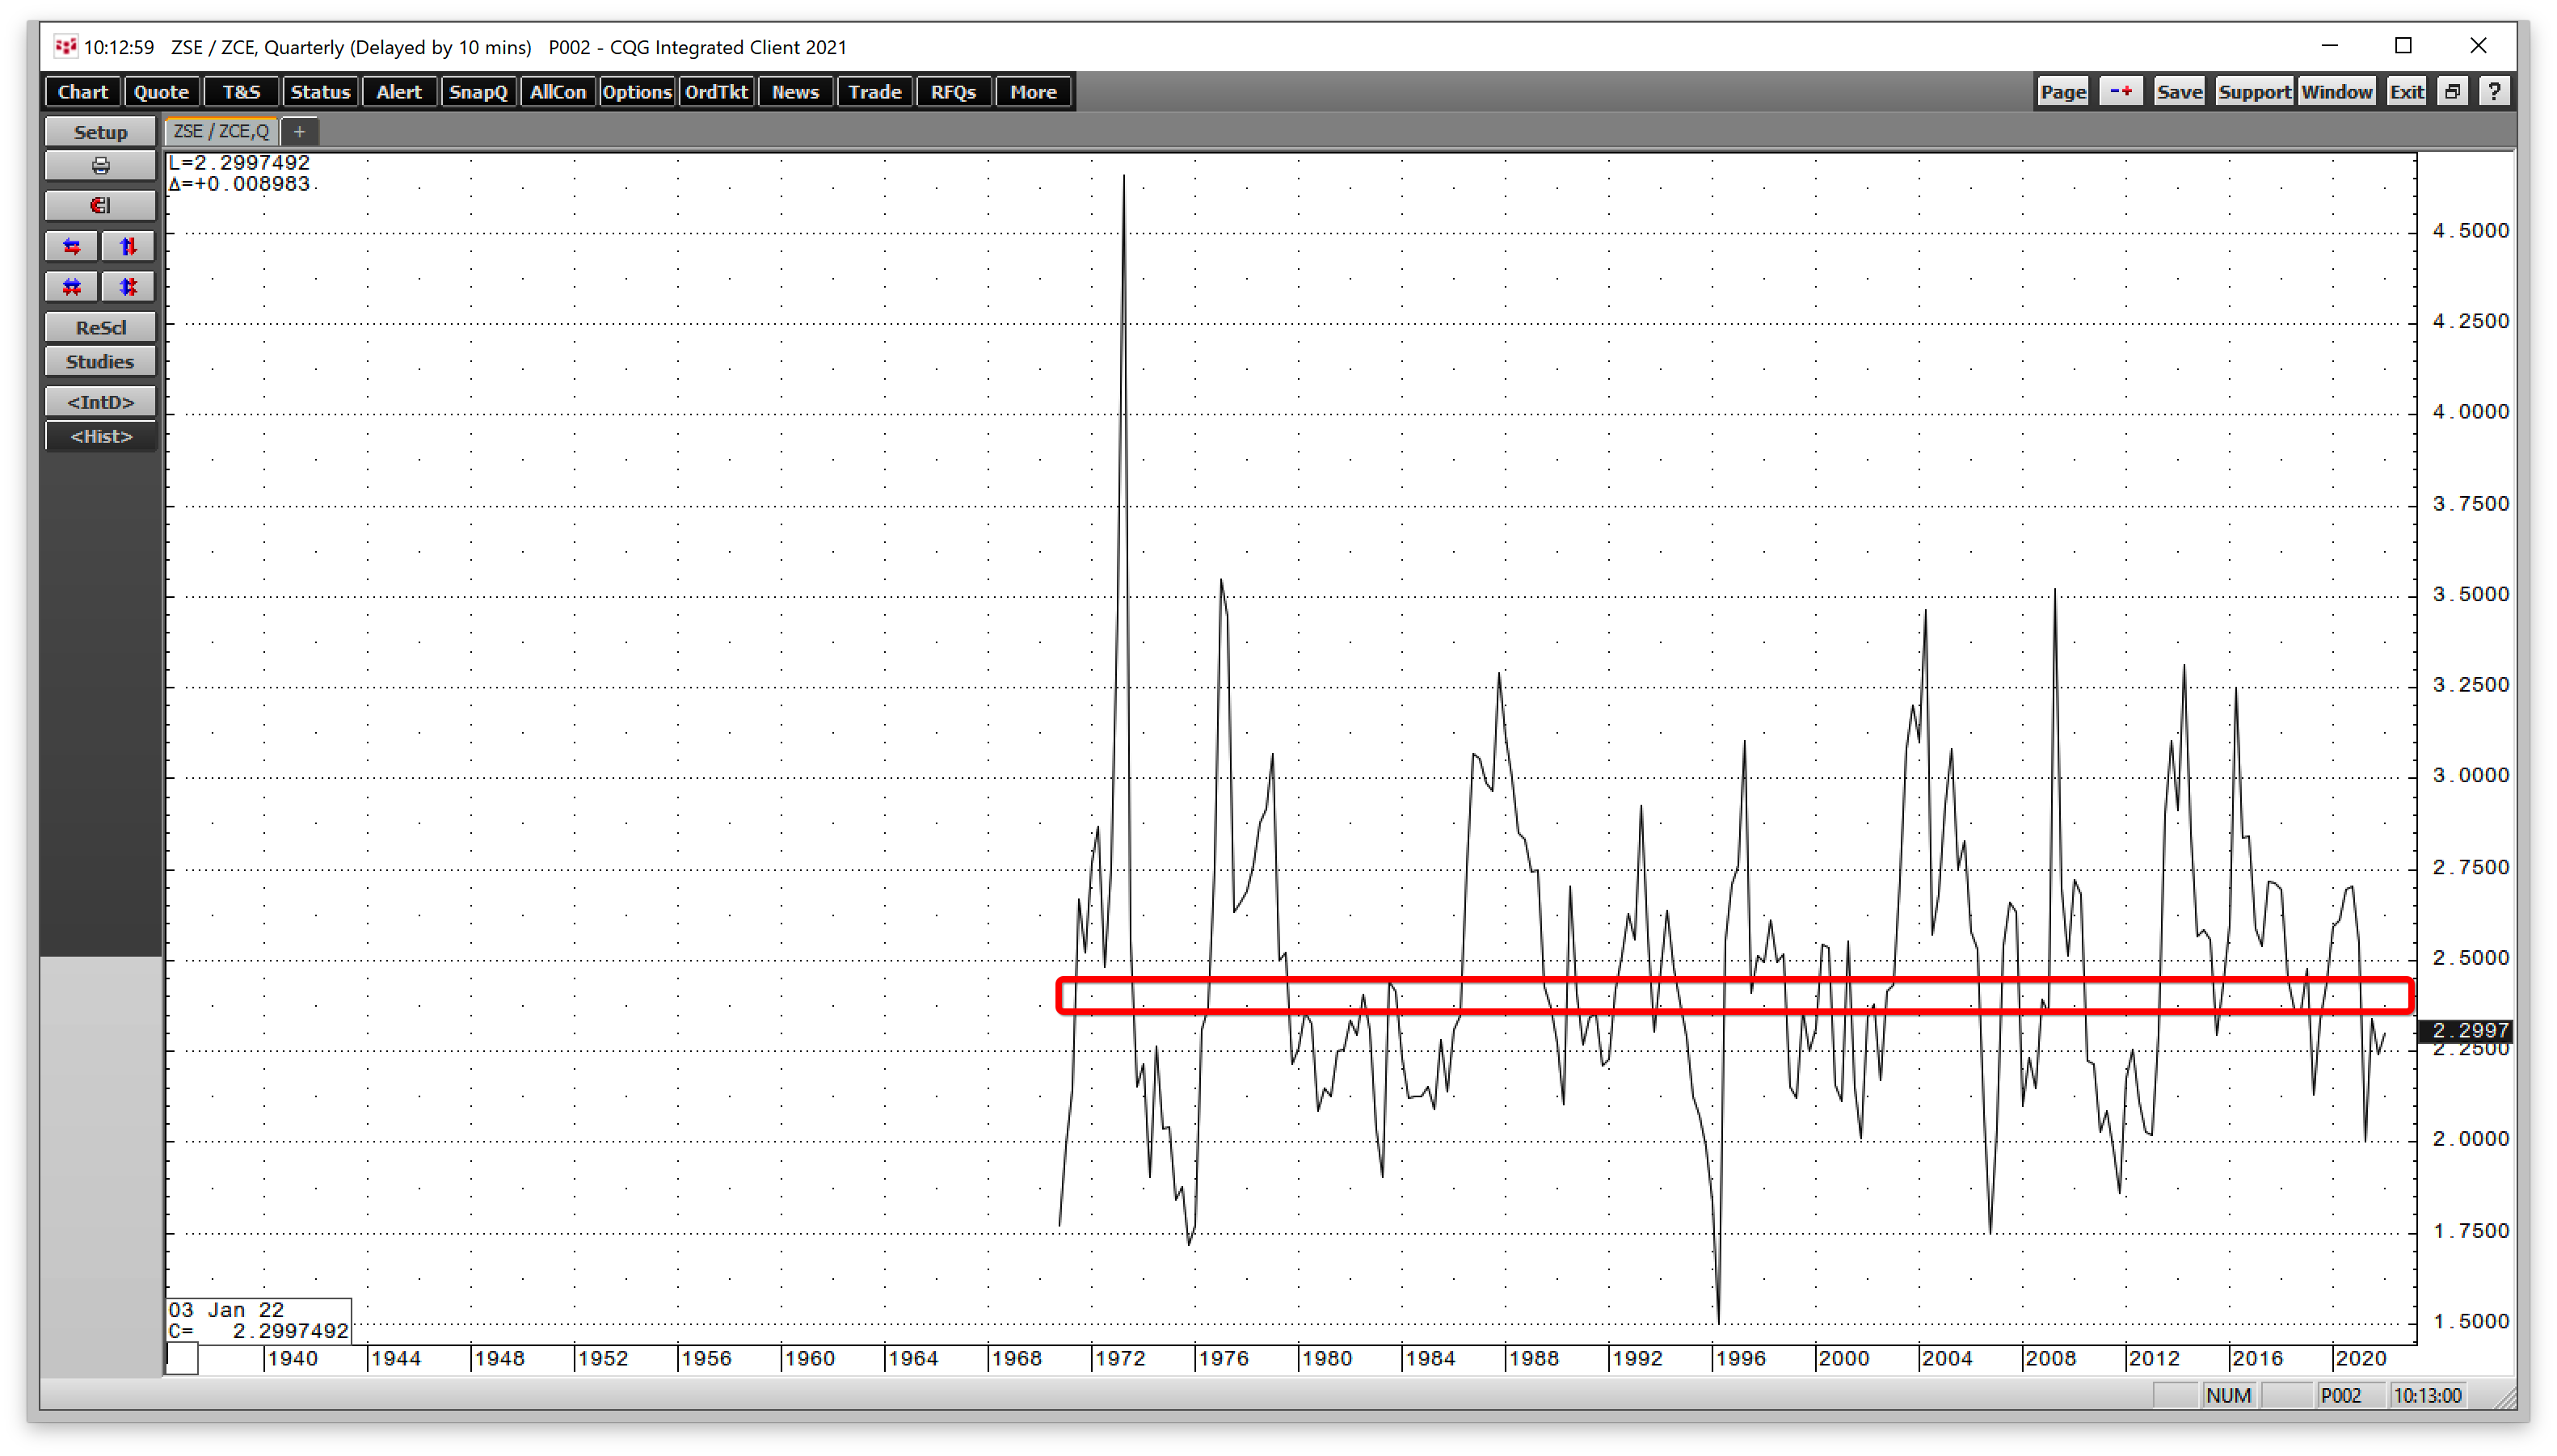Screen dimensions: 2557x1456
Task: Click the L=2.2997492 last value text
Action: click(240, 163)
